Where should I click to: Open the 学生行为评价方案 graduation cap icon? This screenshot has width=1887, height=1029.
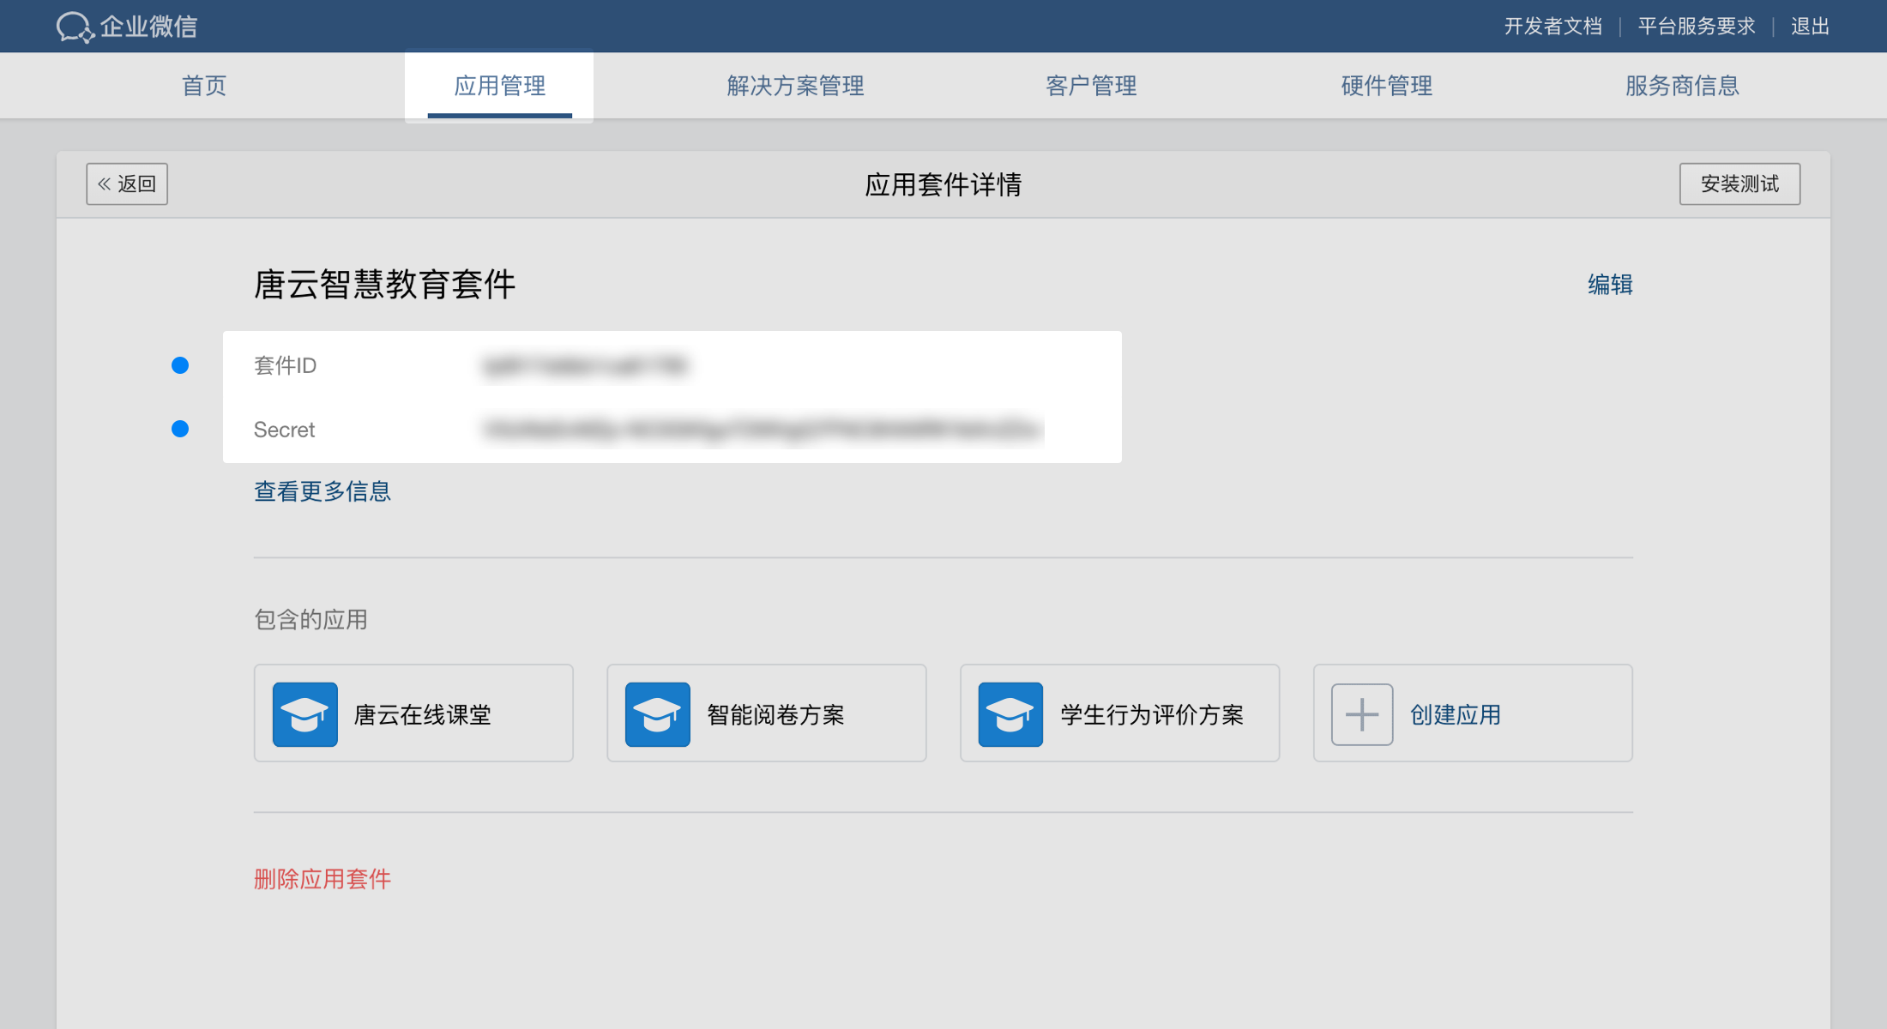tap(1010, 714)
